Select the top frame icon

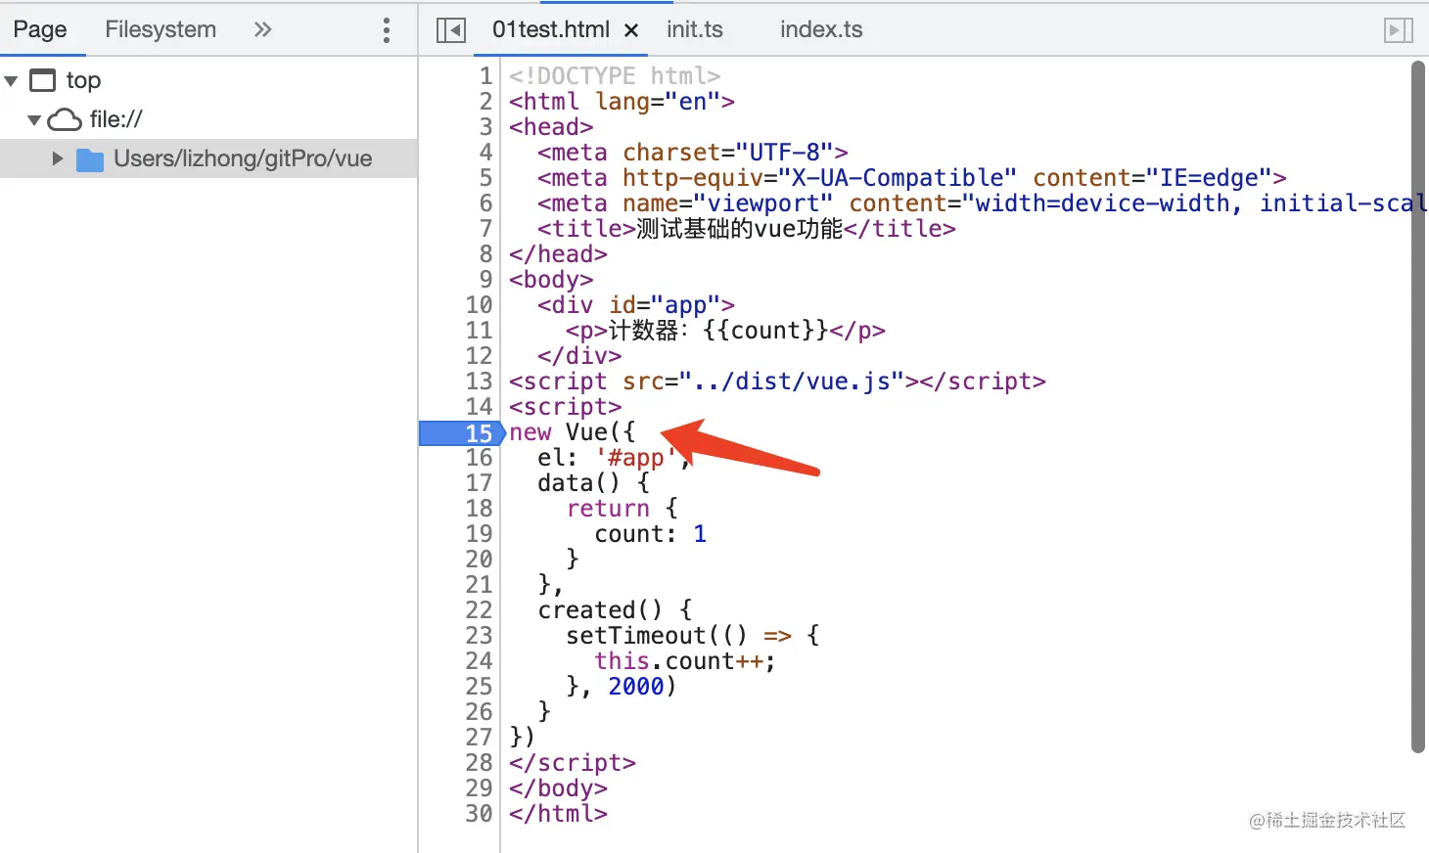point(43,80)
